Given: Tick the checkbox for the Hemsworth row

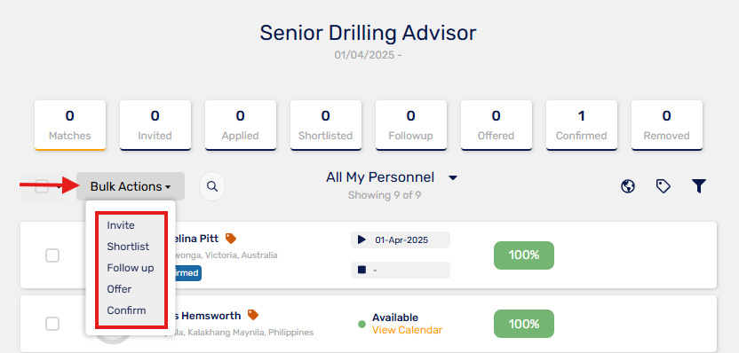Looking at the screenshot, I should (52, 324).
